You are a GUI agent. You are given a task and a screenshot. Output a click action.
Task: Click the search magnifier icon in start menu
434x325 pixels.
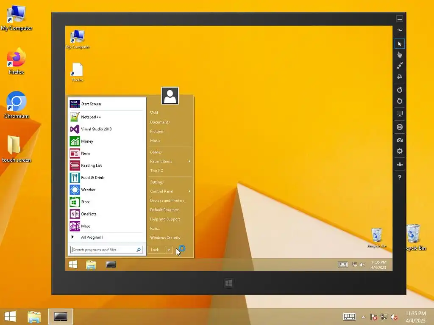coord(139,250)
